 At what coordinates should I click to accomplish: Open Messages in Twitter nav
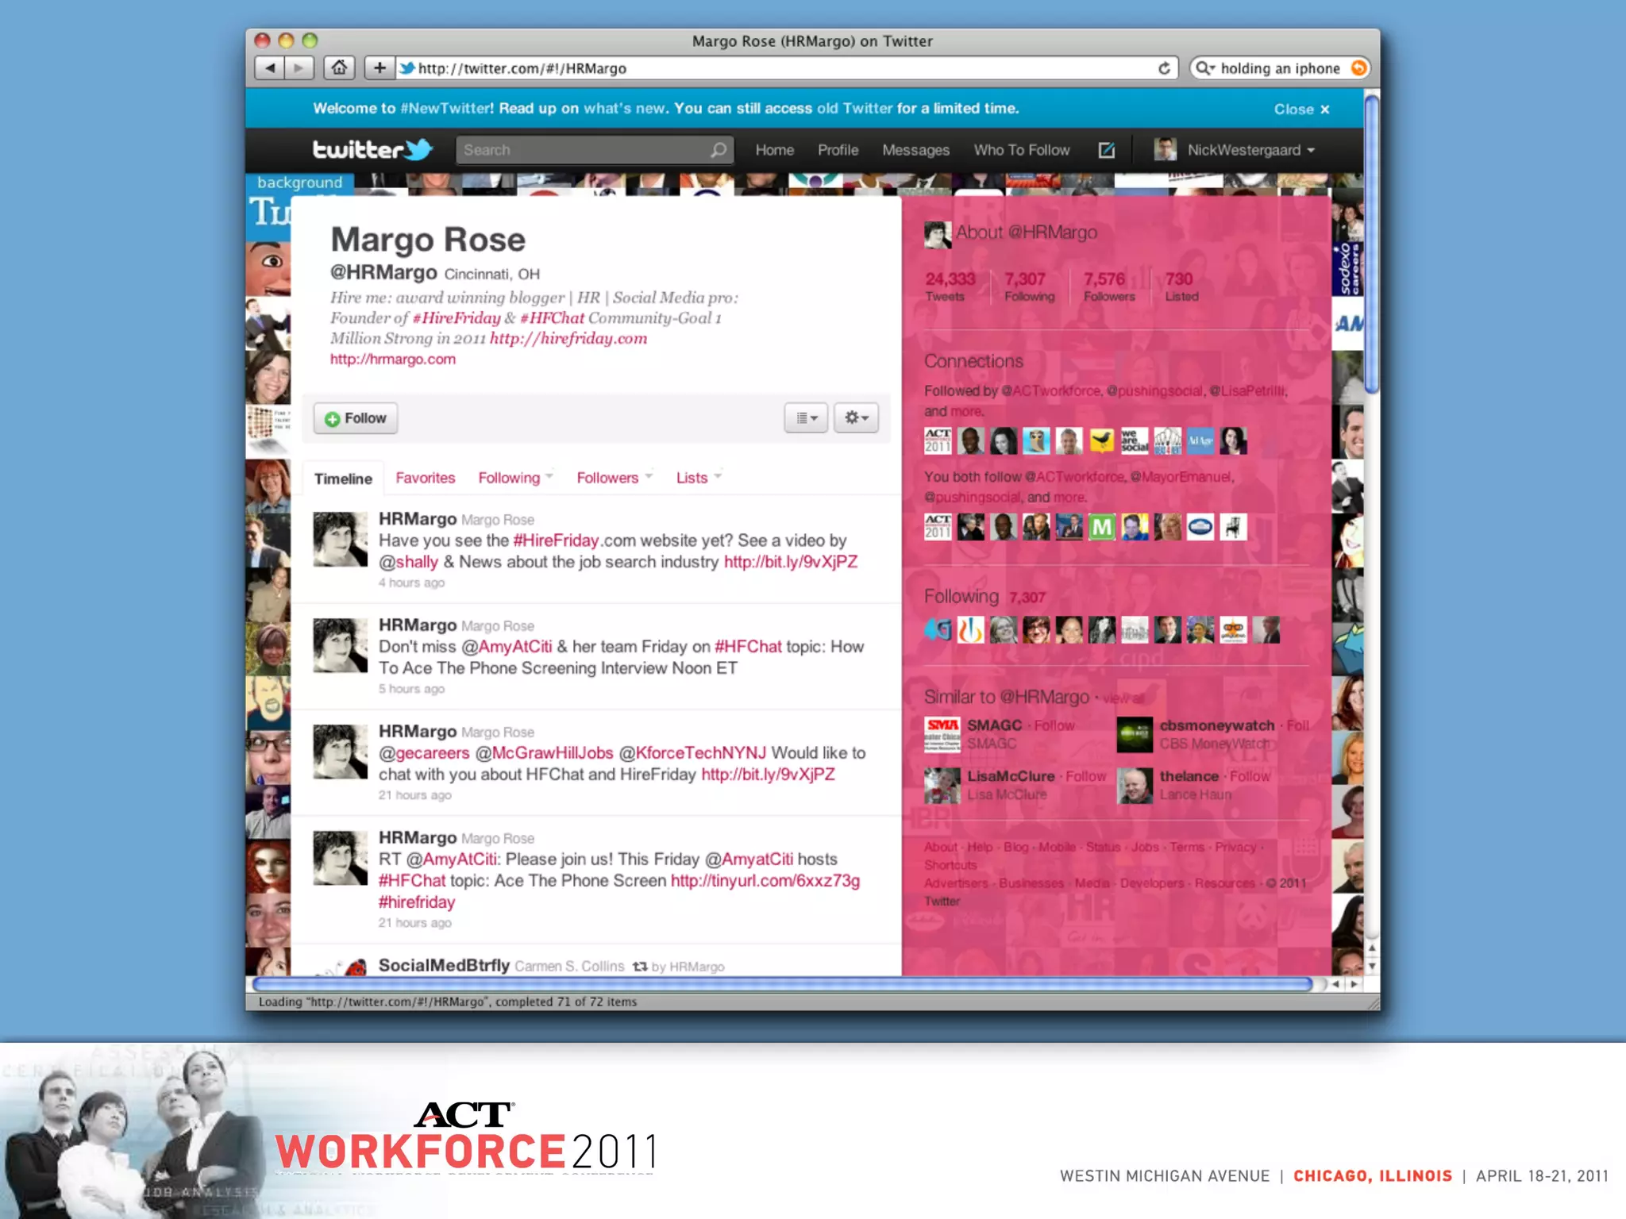[916, 150]
